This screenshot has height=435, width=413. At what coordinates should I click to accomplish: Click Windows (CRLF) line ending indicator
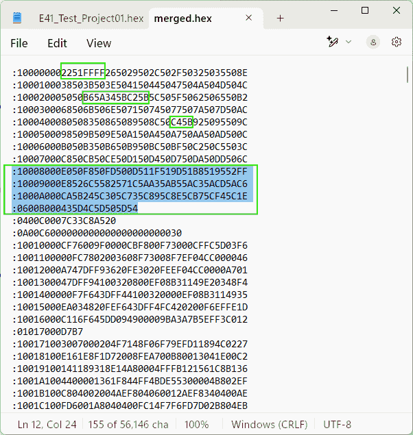pyautogui.click(x=265, y=424)
